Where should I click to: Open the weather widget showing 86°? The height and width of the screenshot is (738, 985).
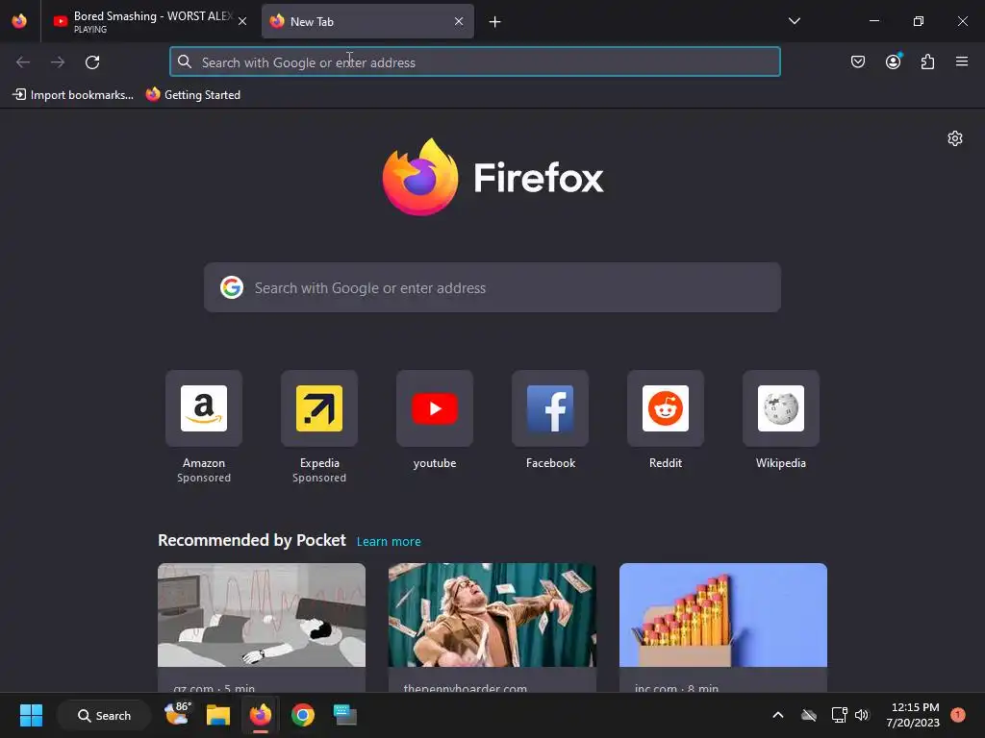[x=177, y=714]
